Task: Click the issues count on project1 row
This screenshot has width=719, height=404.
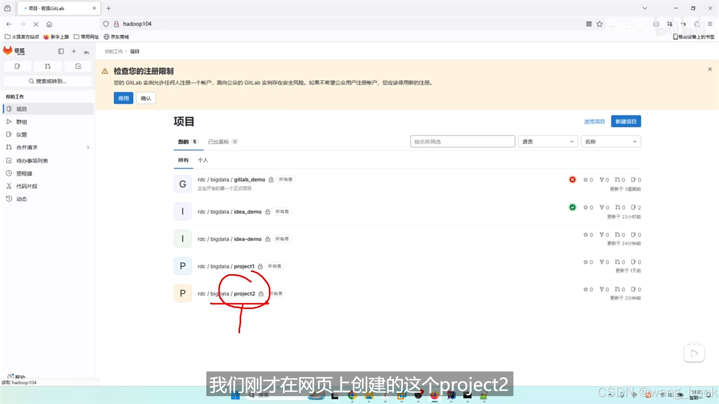Action: point(636,262)
